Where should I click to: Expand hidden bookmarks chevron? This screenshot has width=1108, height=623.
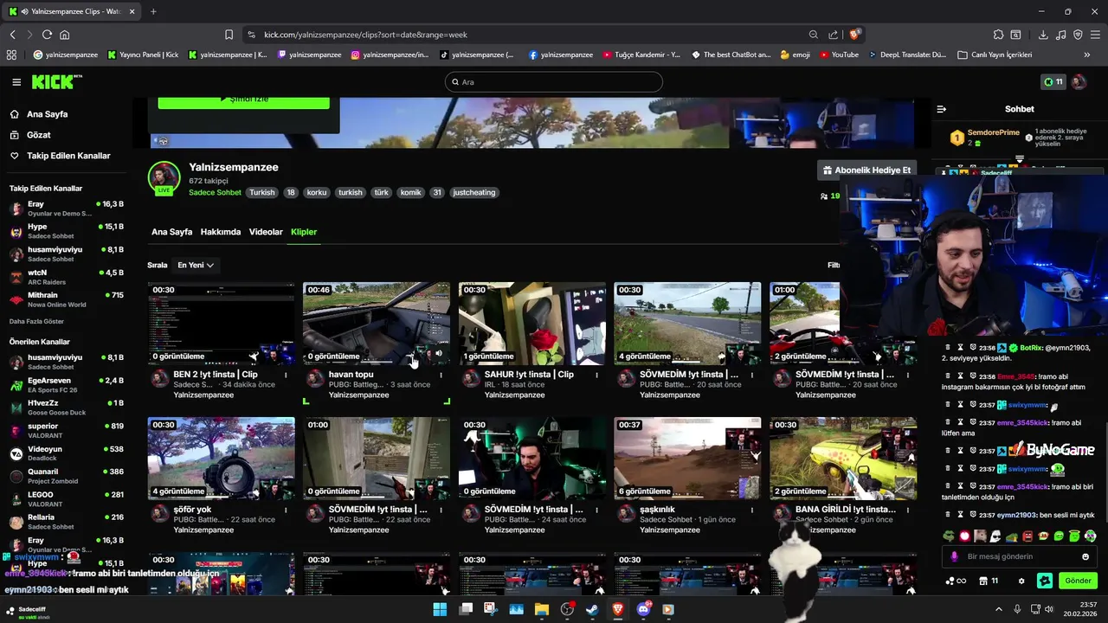pos(1086,55)
